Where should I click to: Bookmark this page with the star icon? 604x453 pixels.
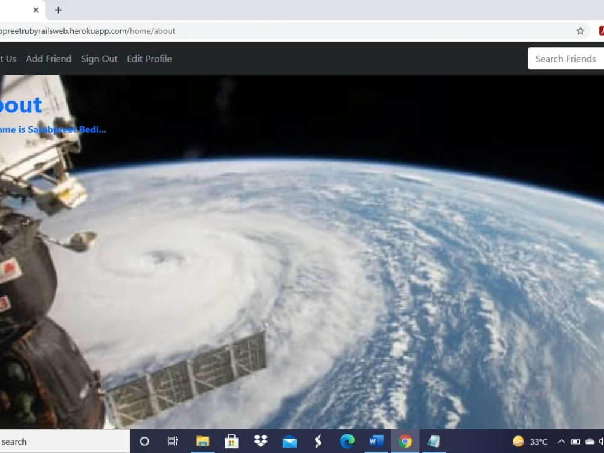580,31
